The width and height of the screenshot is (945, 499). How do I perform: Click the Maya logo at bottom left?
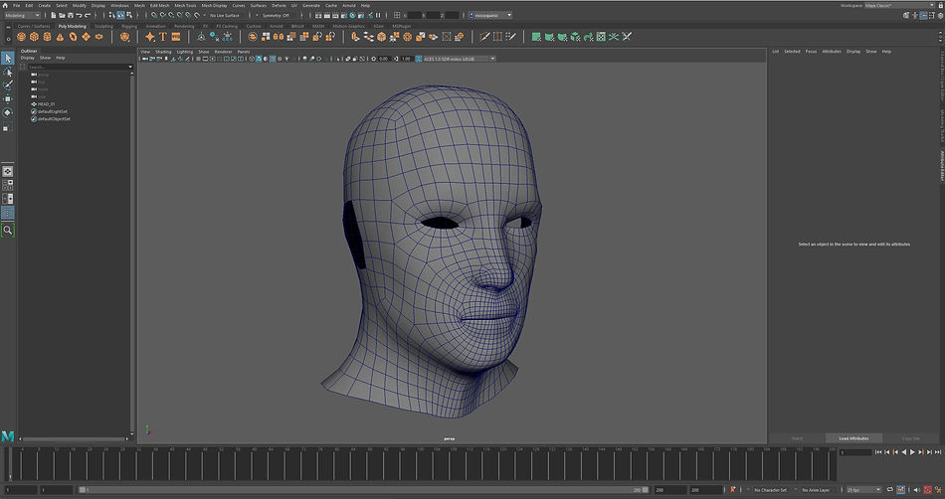[x=8, y=436]
